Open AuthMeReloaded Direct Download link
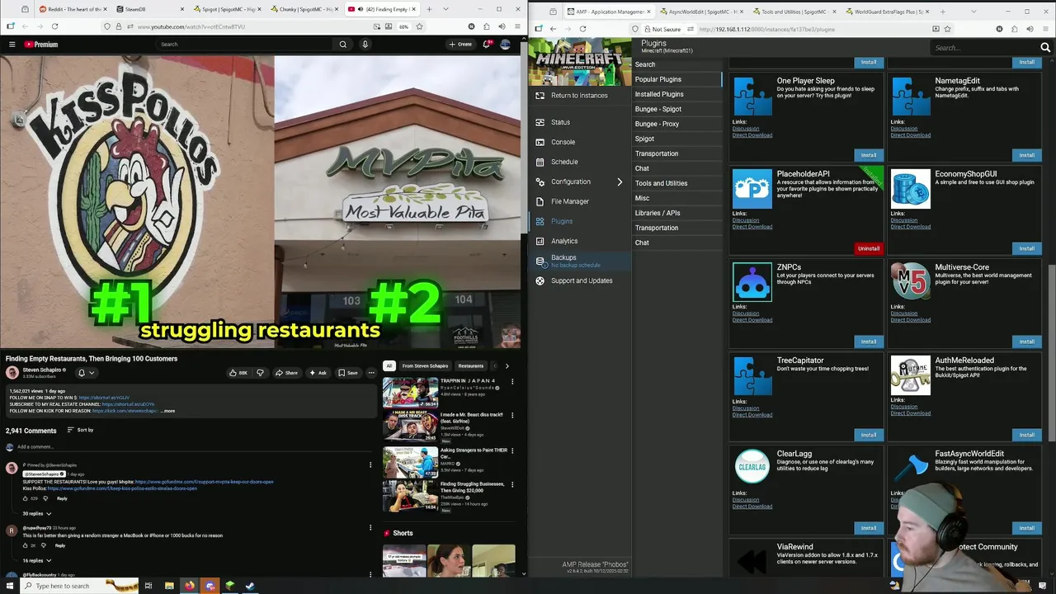This screenshot has height=594, width=1056. tap(910, 413)
